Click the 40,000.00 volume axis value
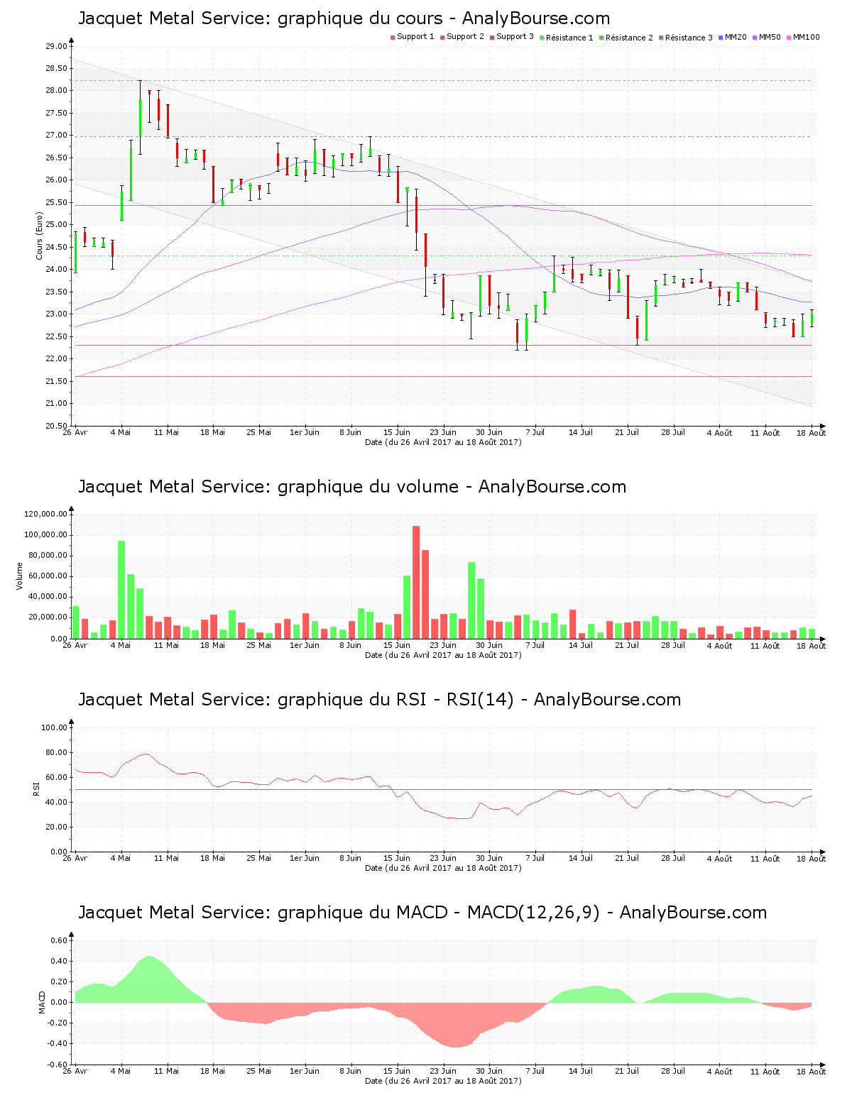 point(48,597)
